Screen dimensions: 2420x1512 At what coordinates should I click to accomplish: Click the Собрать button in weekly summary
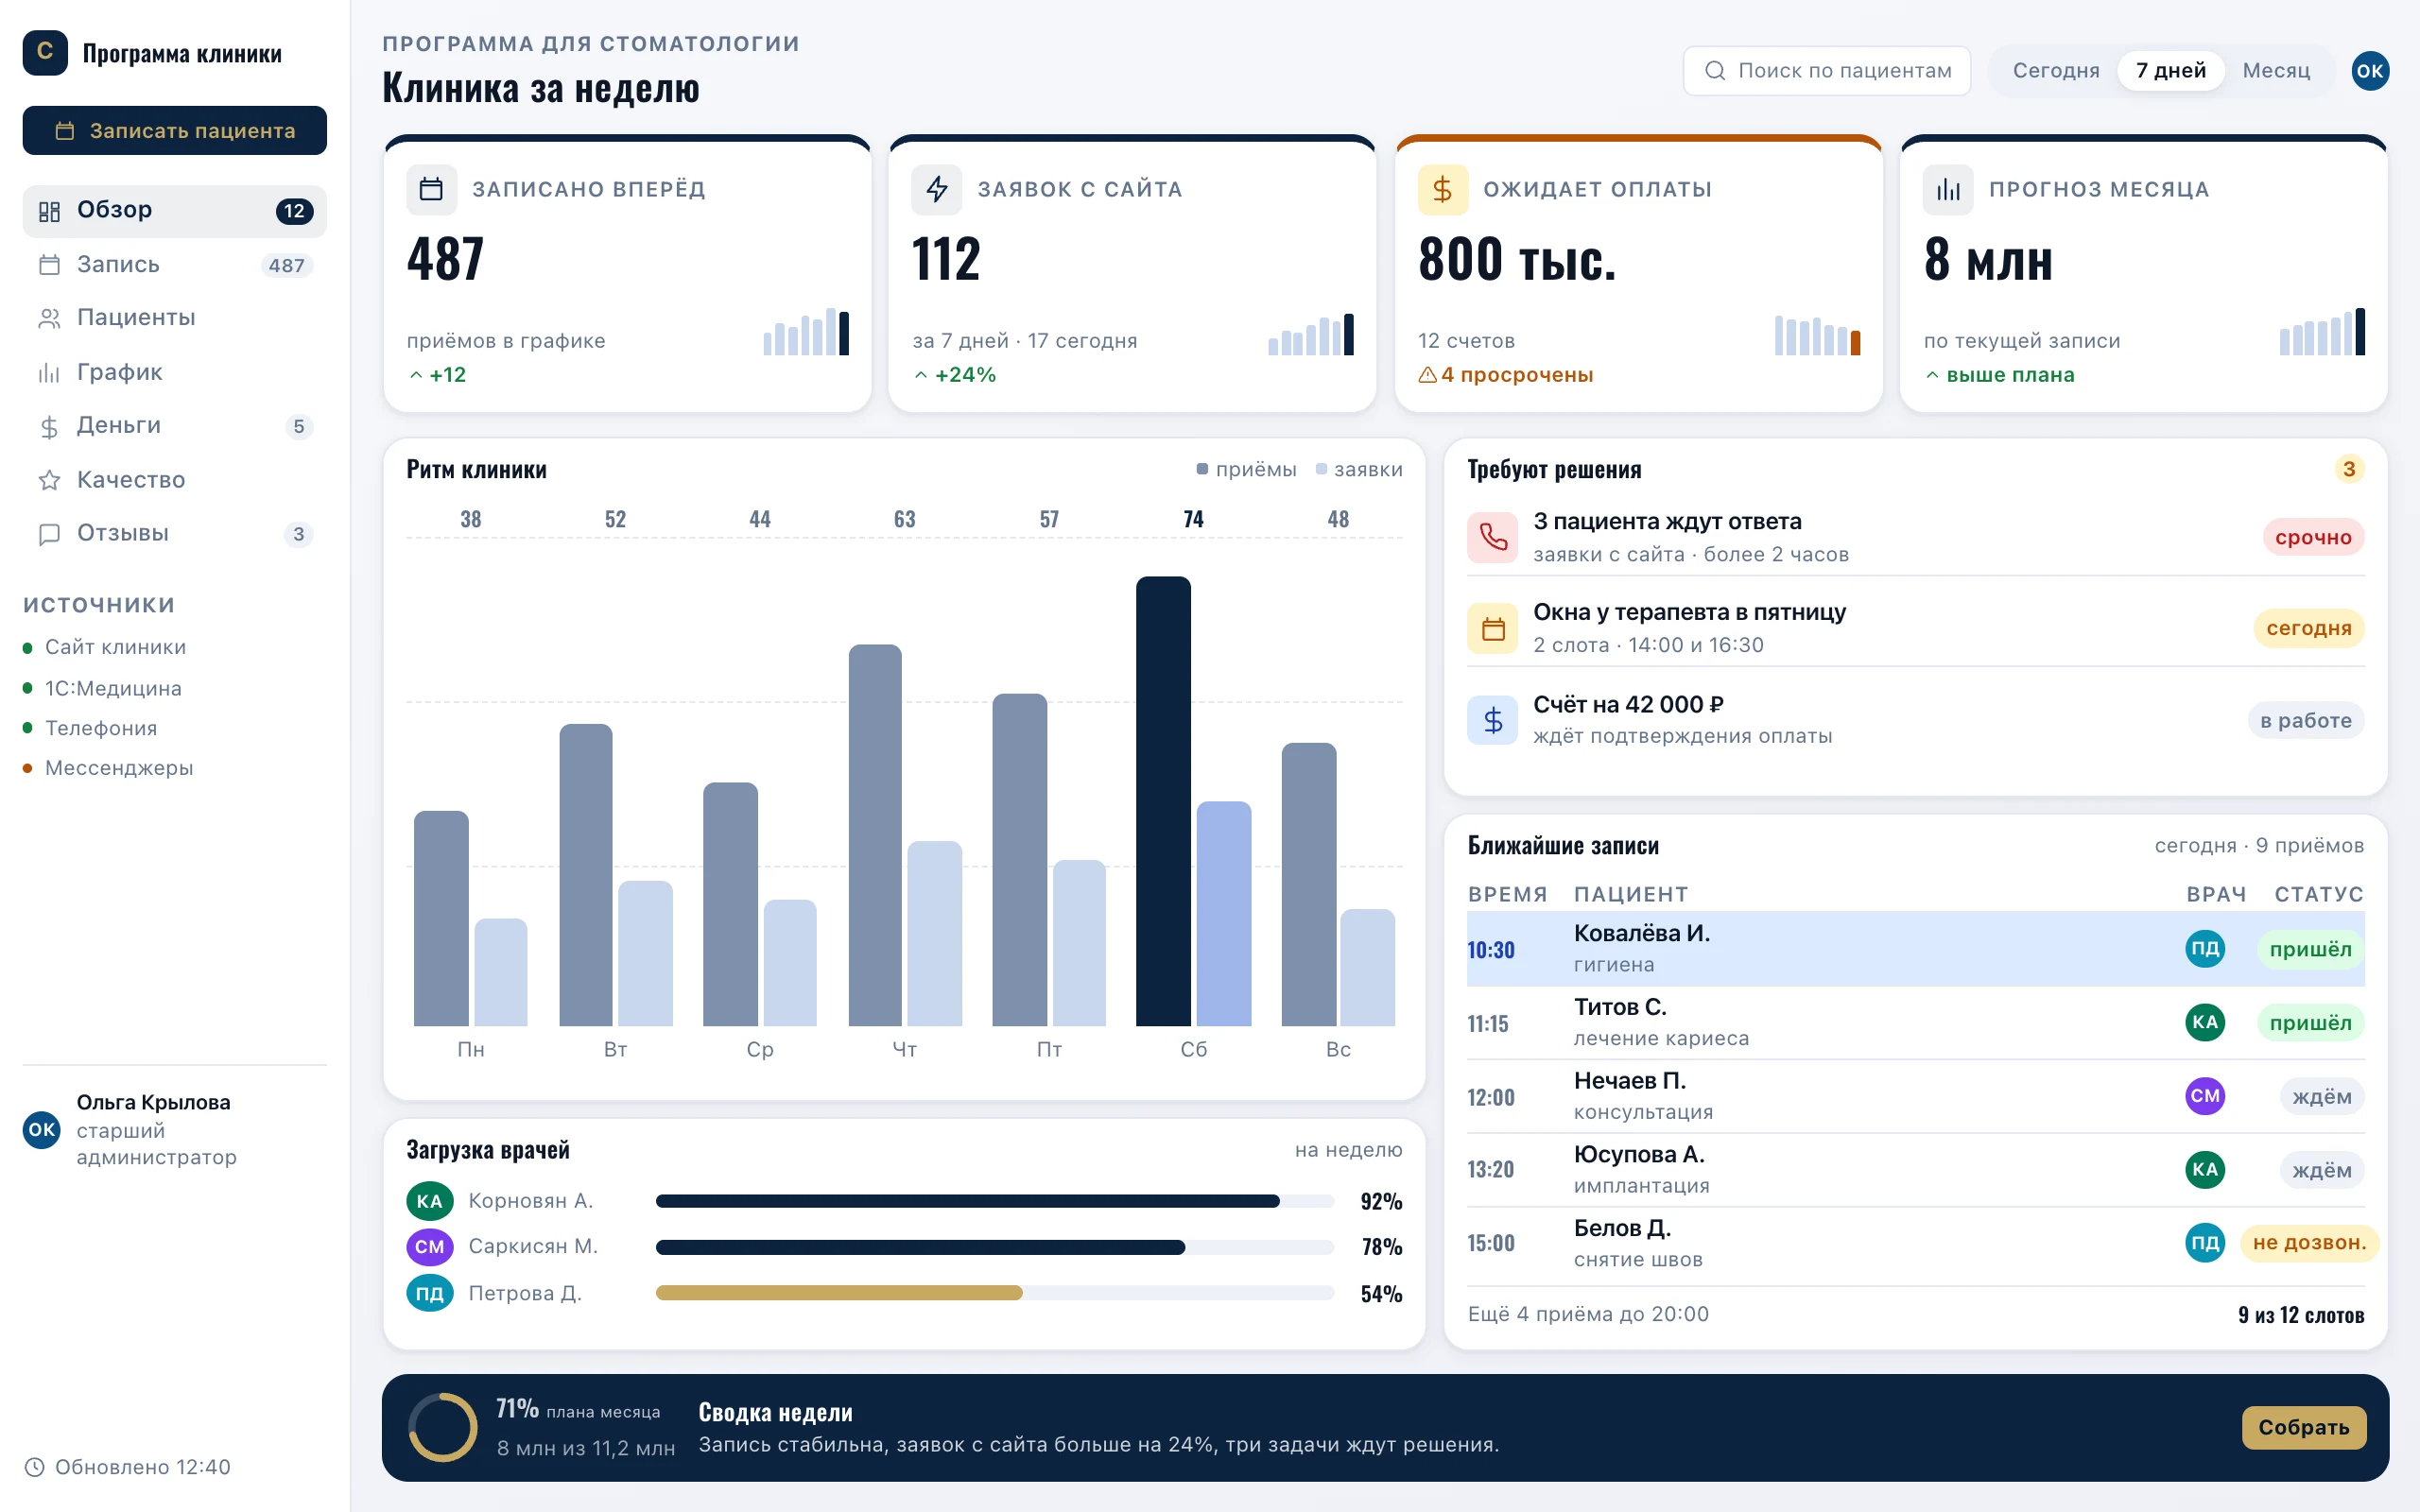point(2304,1428)
